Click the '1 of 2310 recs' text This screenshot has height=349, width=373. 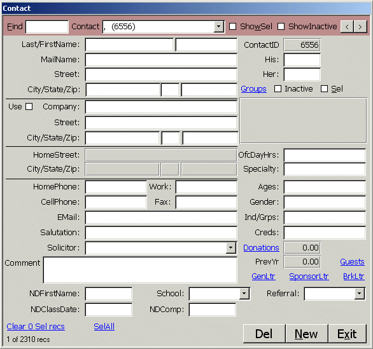28,339
